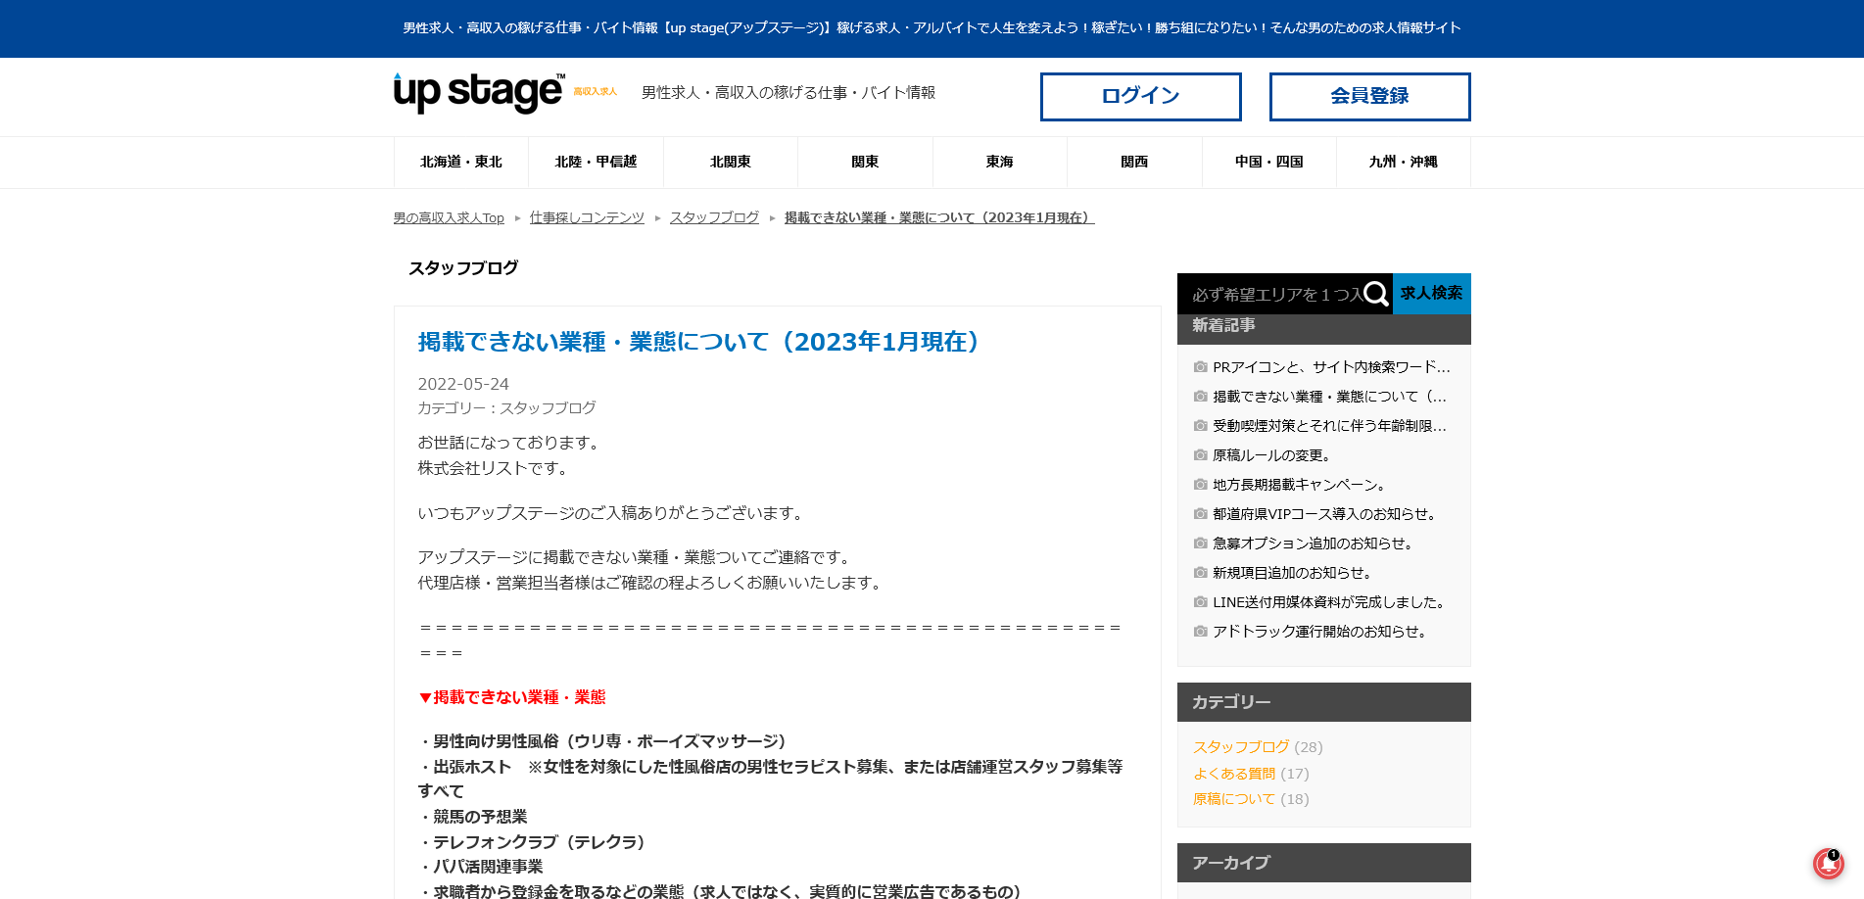Click the カテゴリー sidebar header
Viewport: 1864px width, 899px height.
click(x=1324, y=702)
